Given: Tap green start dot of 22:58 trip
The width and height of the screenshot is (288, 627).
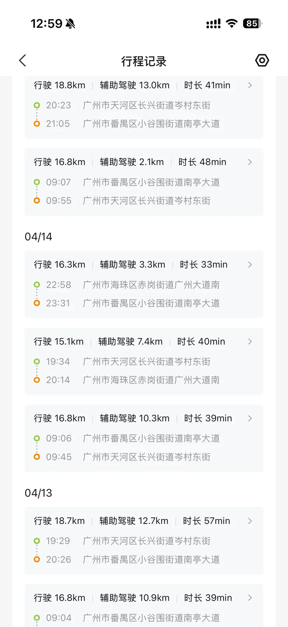Looking at the screenshot, I should tap(37, 285).
